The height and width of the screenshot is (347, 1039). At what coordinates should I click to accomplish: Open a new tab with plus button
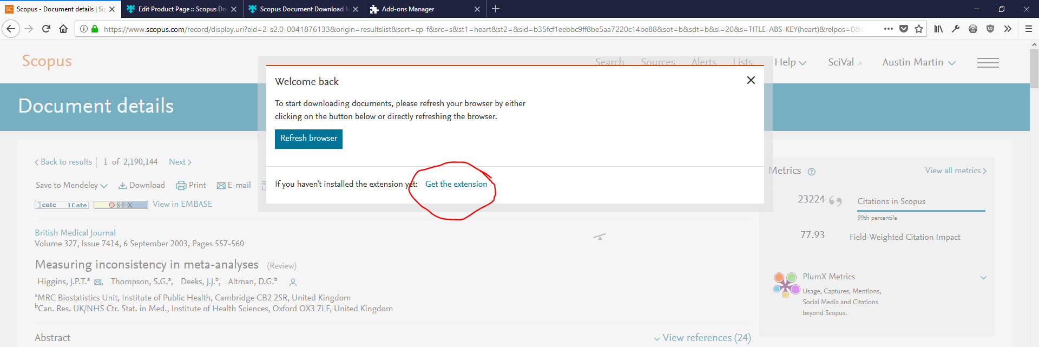tap(496, 9)
